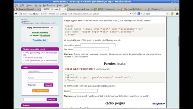Close the HTML formas tab

tap(65, 9)
